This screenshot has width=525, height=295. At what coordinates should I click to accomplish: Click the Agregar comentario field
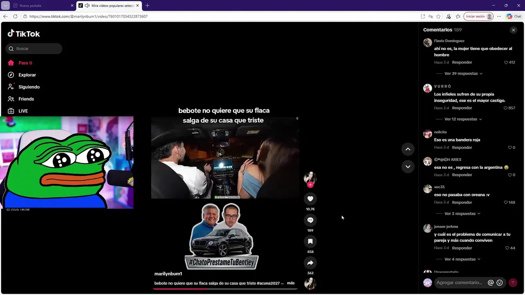point(459,283)
